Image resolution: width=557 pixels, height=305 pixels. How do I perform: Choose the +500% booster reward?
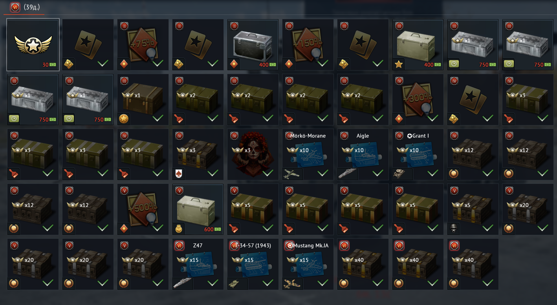coord(143,209)
